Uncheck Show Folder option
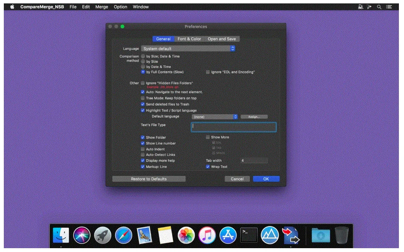The width and height of the screenshot is (404, 252). 142,137
